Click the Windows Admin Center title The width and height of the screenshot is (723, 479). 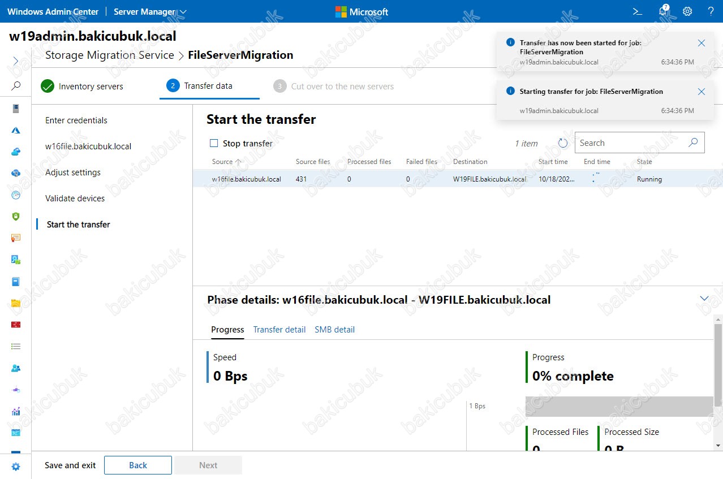(x=53, y=11)
